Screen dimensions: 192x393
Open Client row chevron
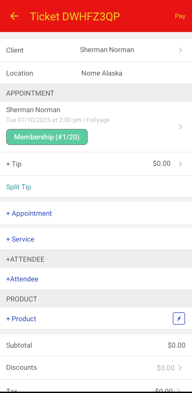pyautogui.click(x=181, y=50)
